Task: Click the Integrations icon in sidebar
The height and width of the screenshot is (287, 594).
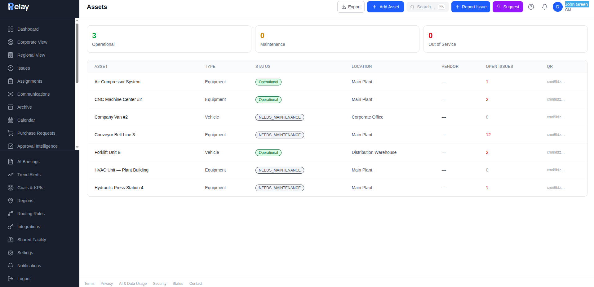Action: point(11,227)
